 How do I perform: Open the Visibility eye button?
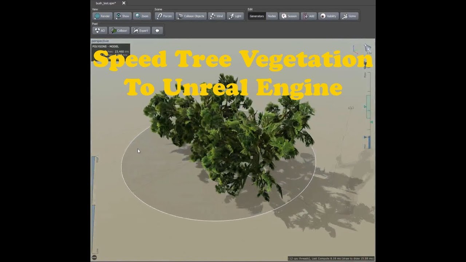[328, 16]
